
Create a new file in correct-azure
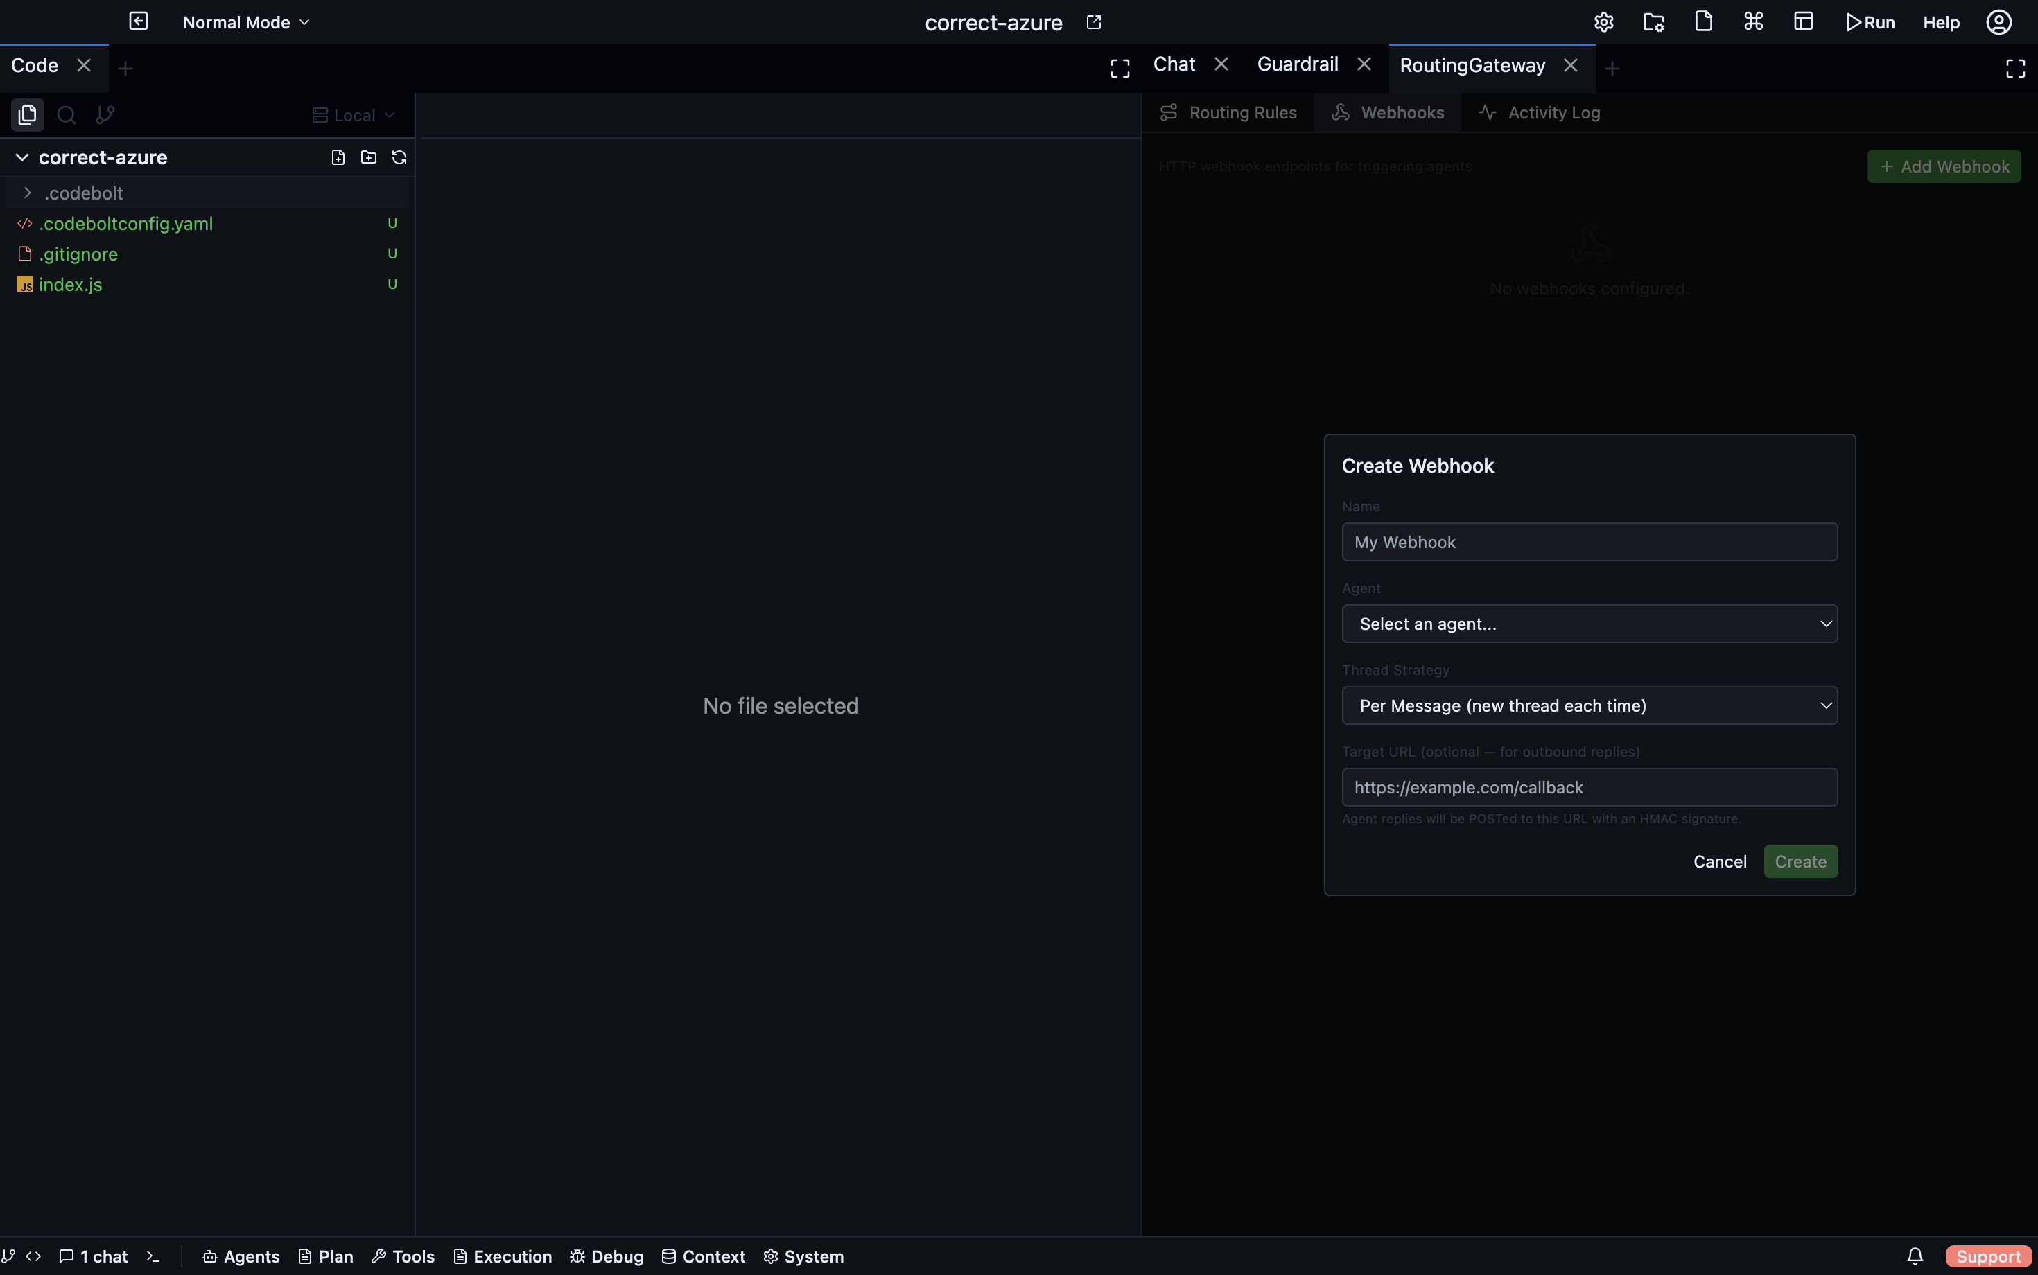338,157
